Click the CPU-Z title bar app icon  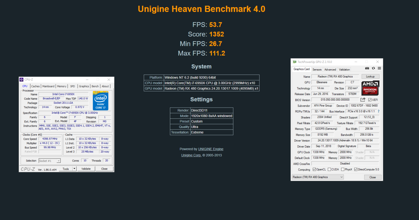[x=22, y=80]
